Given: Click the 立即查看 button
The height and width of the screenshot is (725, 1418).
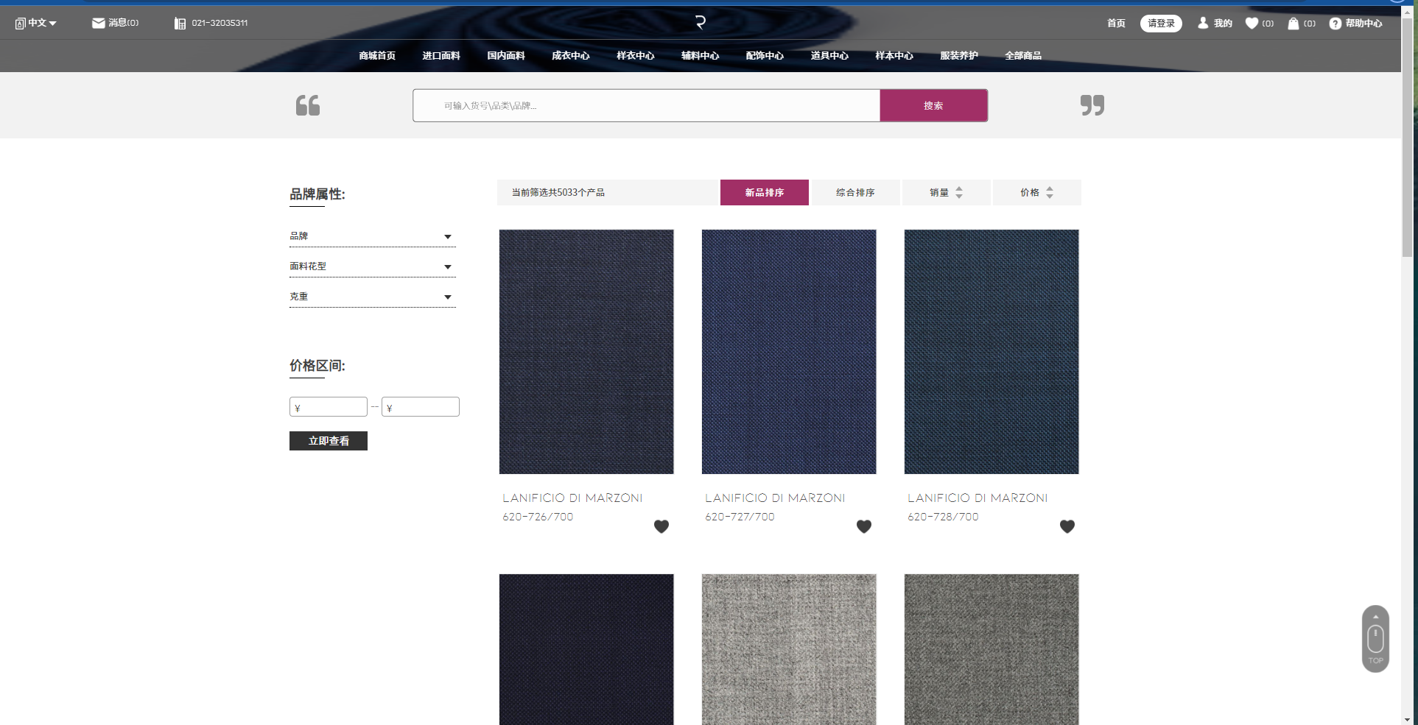Looking at the screenshot, I should click(x=329, y=441).
